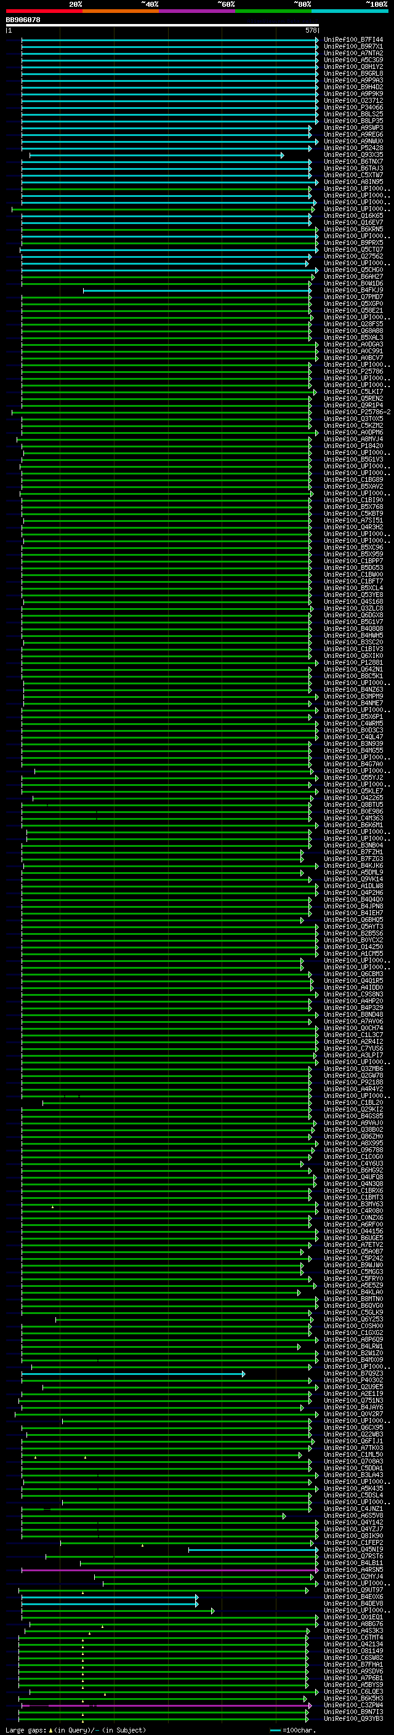Image resolution: width=394 pixels, height=1735 pixels.
Task: Click the red 20% identity legend segment
Action: 44,11
